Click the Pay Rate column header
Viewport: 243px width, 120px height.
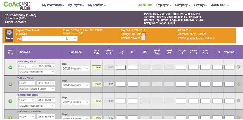[x=97, y=52]
